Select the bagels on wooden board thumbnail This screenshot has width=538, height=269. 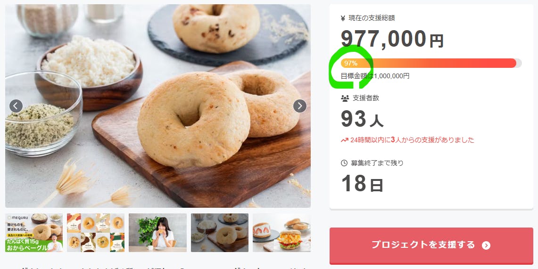click(x=220, y=233)
